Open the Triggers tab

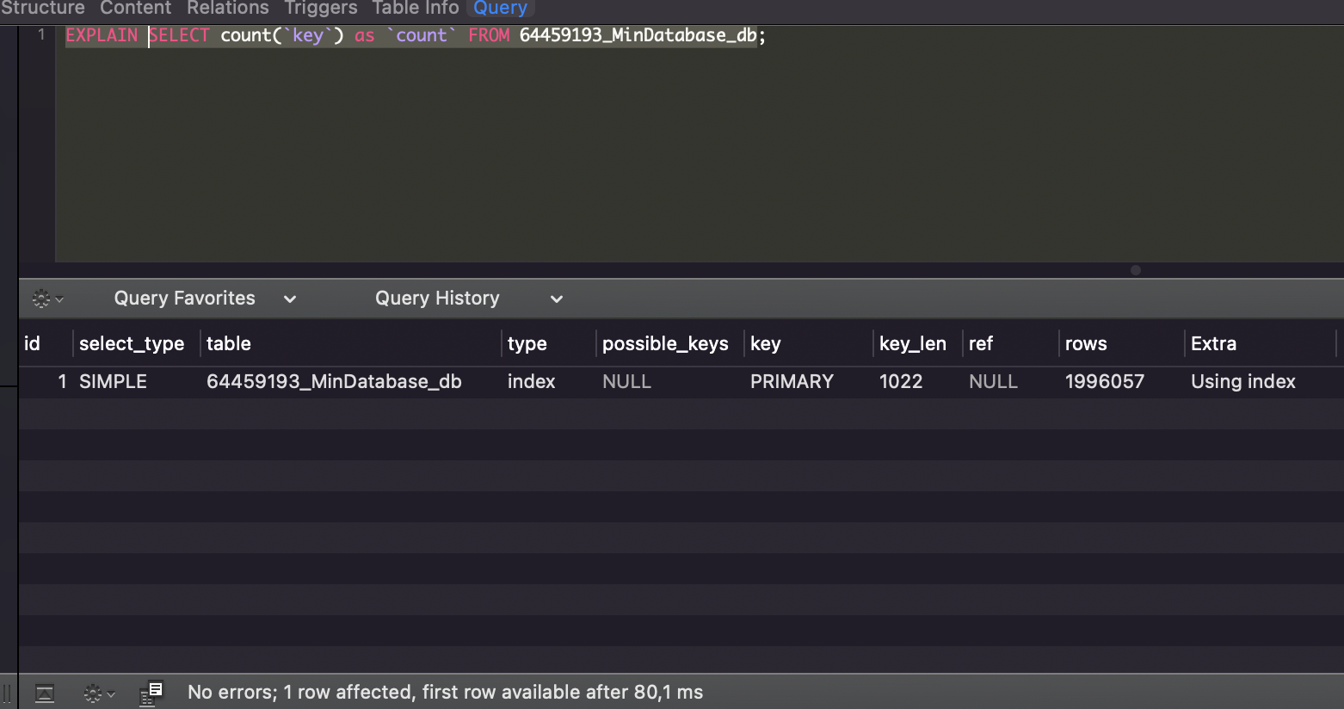click(320, 9)
